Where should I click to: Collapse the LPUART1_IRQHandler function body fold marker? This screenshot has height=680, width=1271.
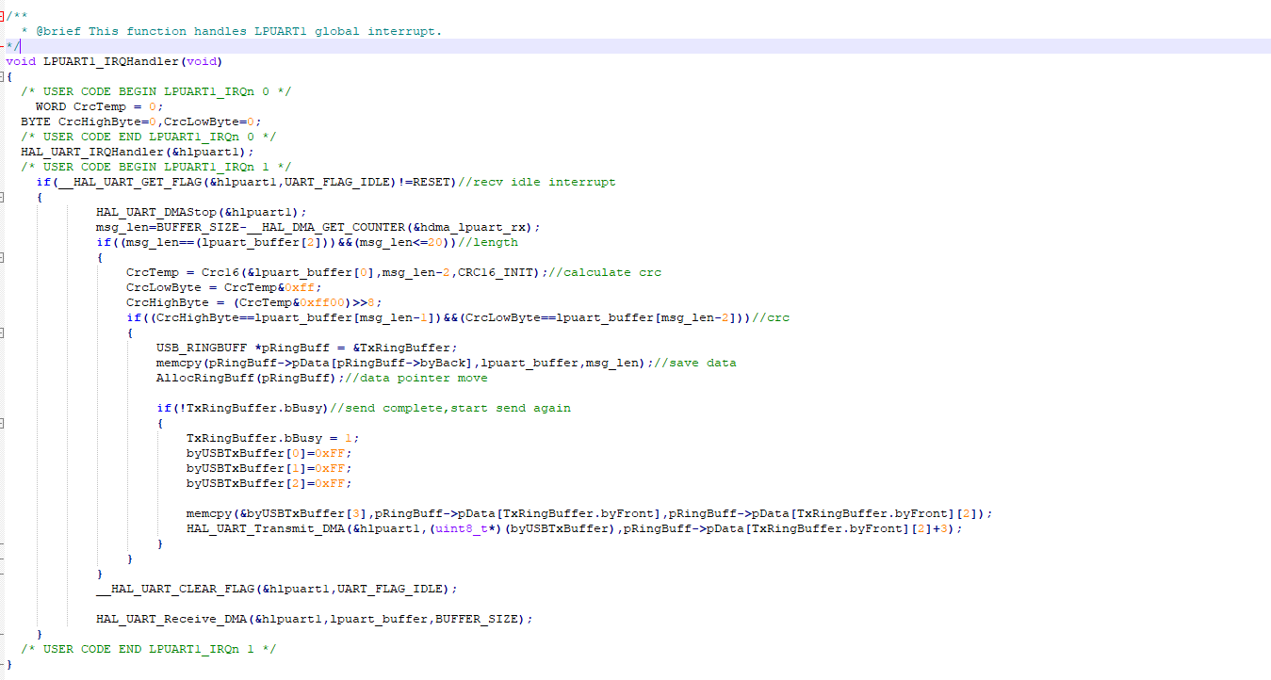point(2,76)
